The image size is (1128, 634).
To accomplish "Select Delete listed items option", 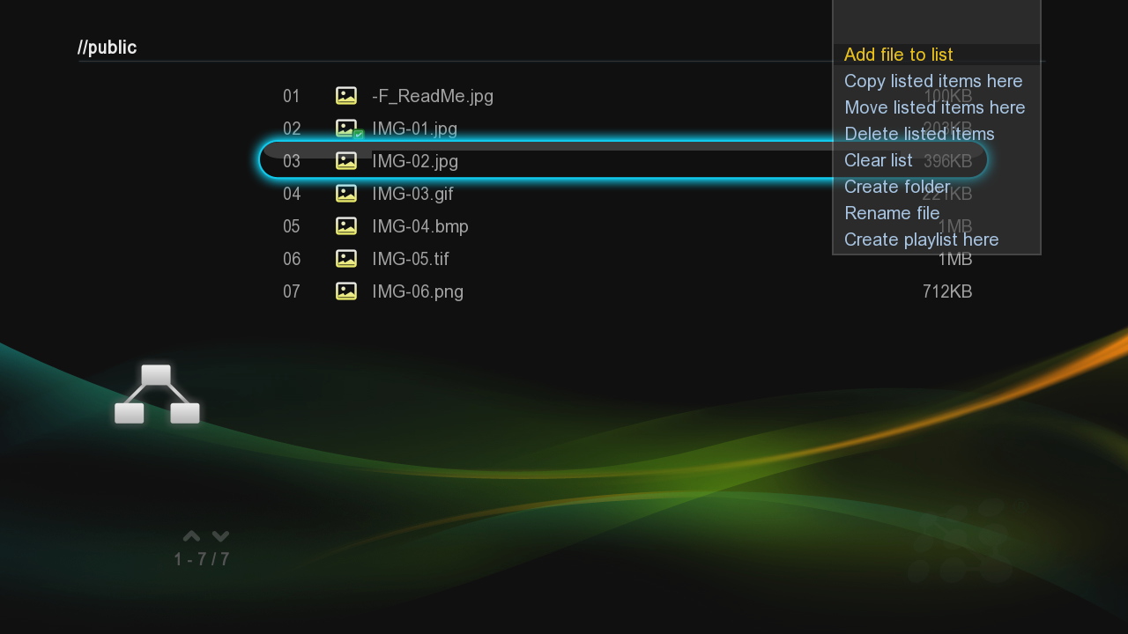I will coord(918,134).
